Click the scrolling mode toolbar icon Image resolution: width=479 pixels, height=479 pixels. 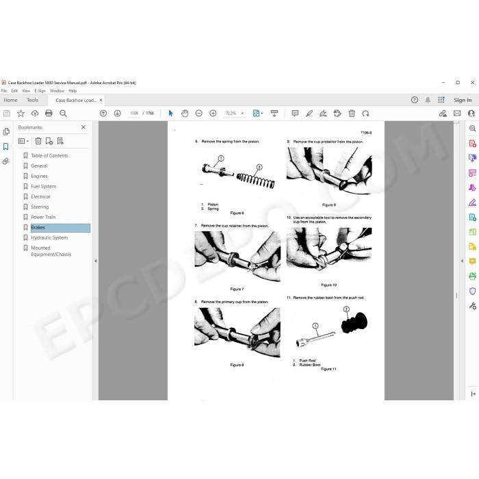tap(274, 114)
